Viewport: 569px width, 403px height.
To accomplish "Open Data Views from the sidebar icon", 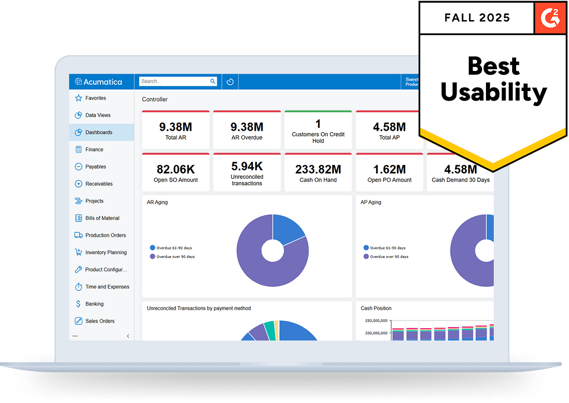I will coord(79,116).
